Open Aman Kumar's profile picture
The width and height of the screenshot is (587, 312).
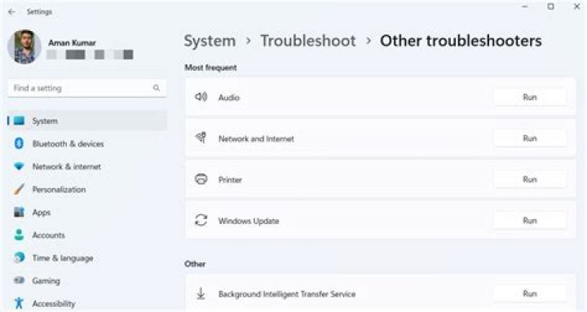[x=24, y=46]
